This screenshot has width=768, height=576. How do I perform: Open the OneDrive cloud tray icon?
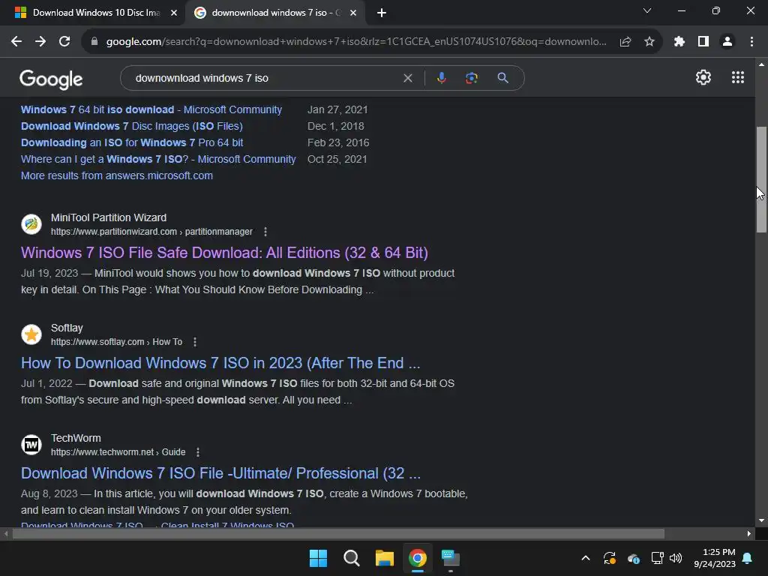click(x=633, y=558)
